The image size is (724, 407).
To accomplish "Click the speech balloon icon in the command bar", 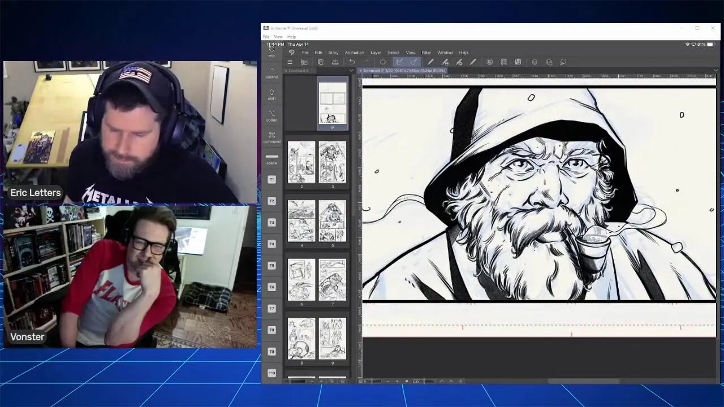I will coord(563,62).
